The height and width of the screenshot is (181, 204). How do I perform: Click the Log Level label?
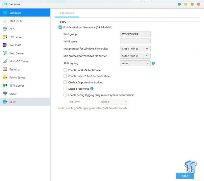[74, 102]
